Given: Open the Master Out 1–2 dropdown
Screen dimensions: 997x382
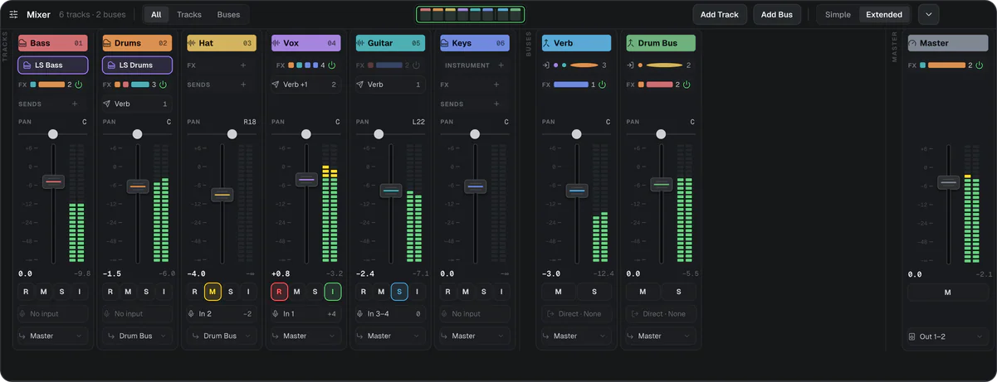Looking at the screenshot, I should click(x=947, y=336).
